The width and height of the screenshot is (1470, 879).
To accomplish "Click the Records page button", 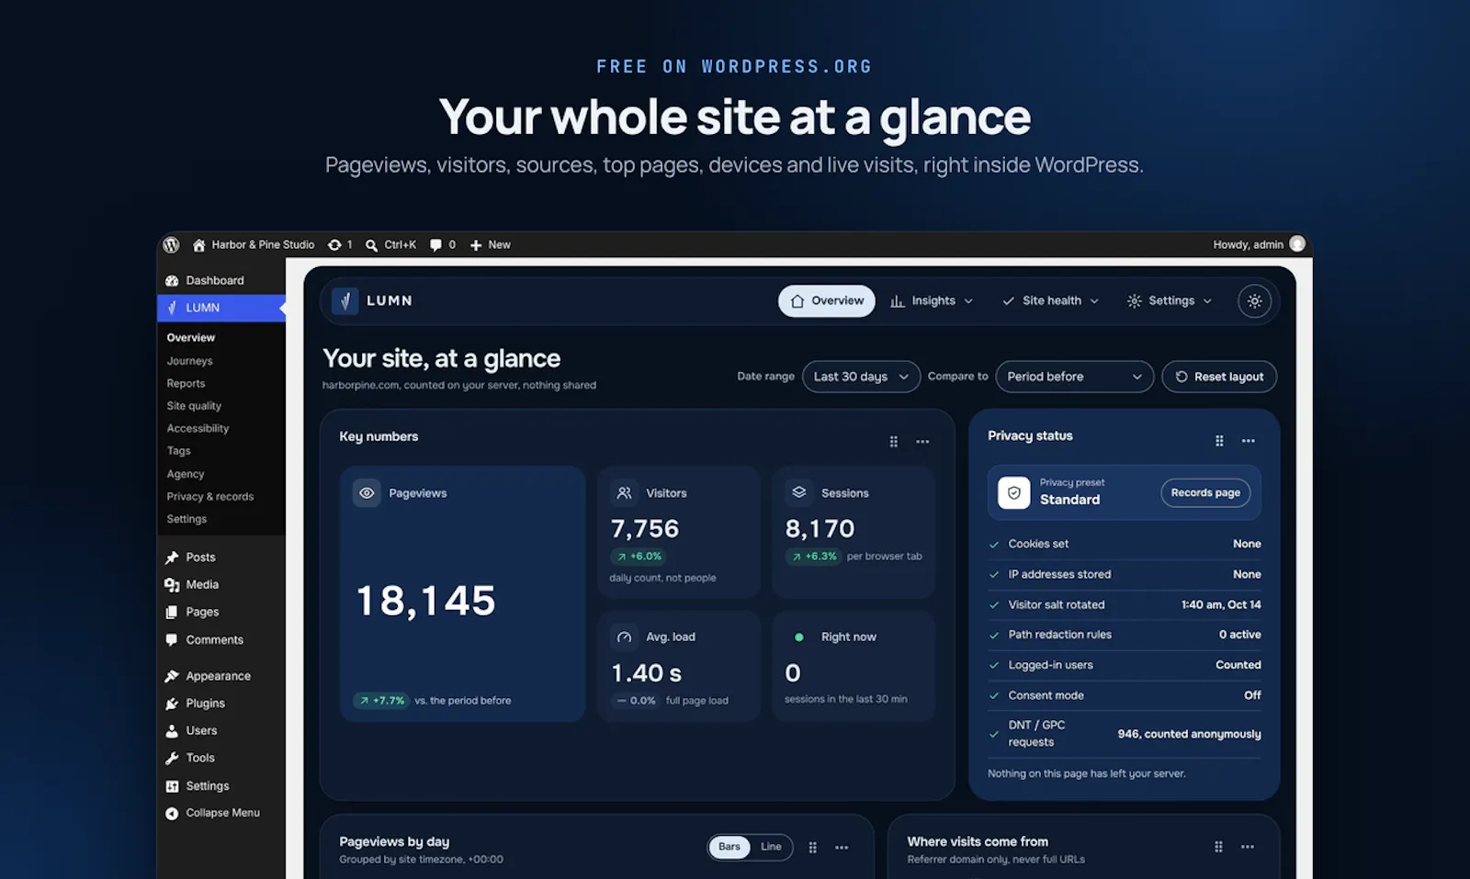I will pyautogui.click(x=1205, y=492).
